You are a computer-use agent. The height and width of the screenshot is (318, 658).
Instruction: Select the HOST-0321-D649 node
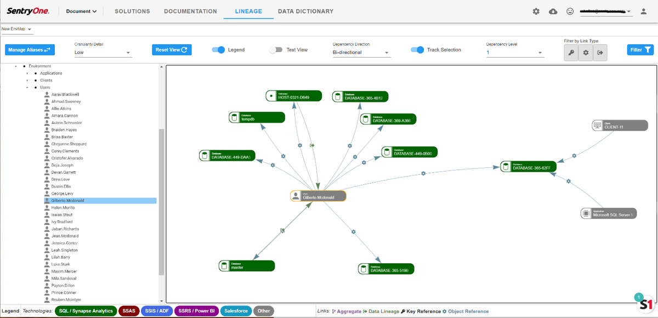tap(293, 96)
